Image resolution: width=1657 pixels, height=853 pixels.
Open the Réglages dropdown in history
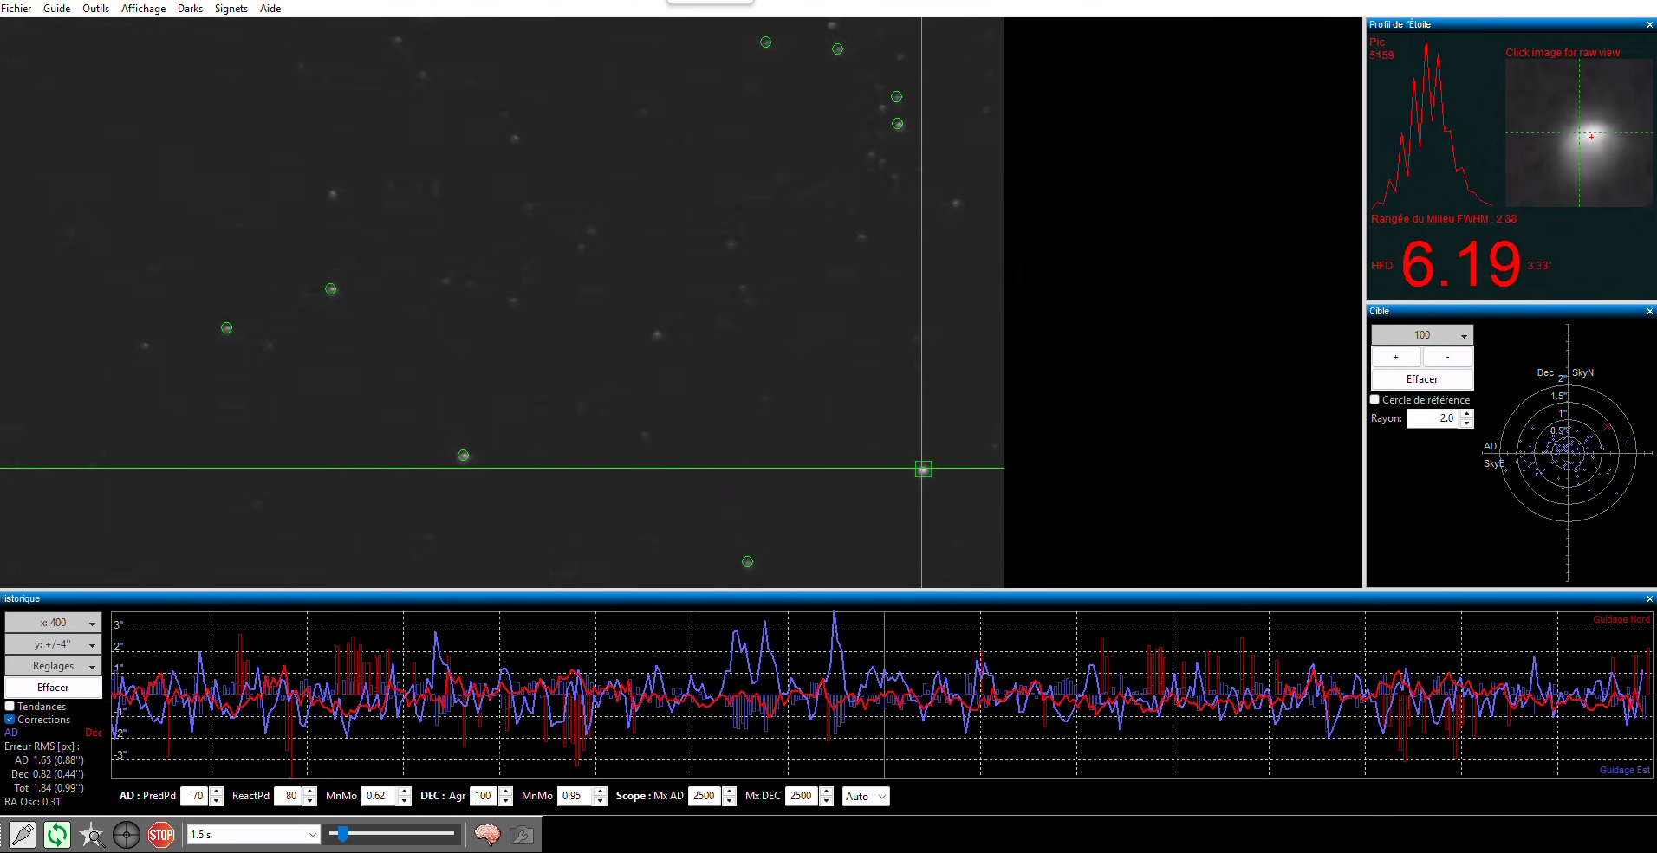[x=53, y=666]
